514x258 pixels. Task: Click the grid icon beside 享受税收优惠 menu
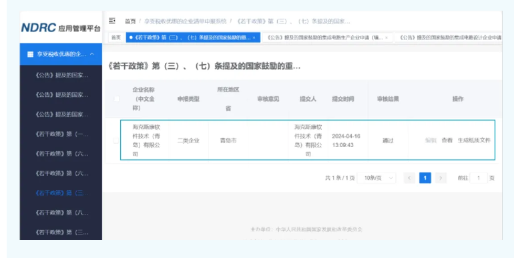[x=30, y=54]
